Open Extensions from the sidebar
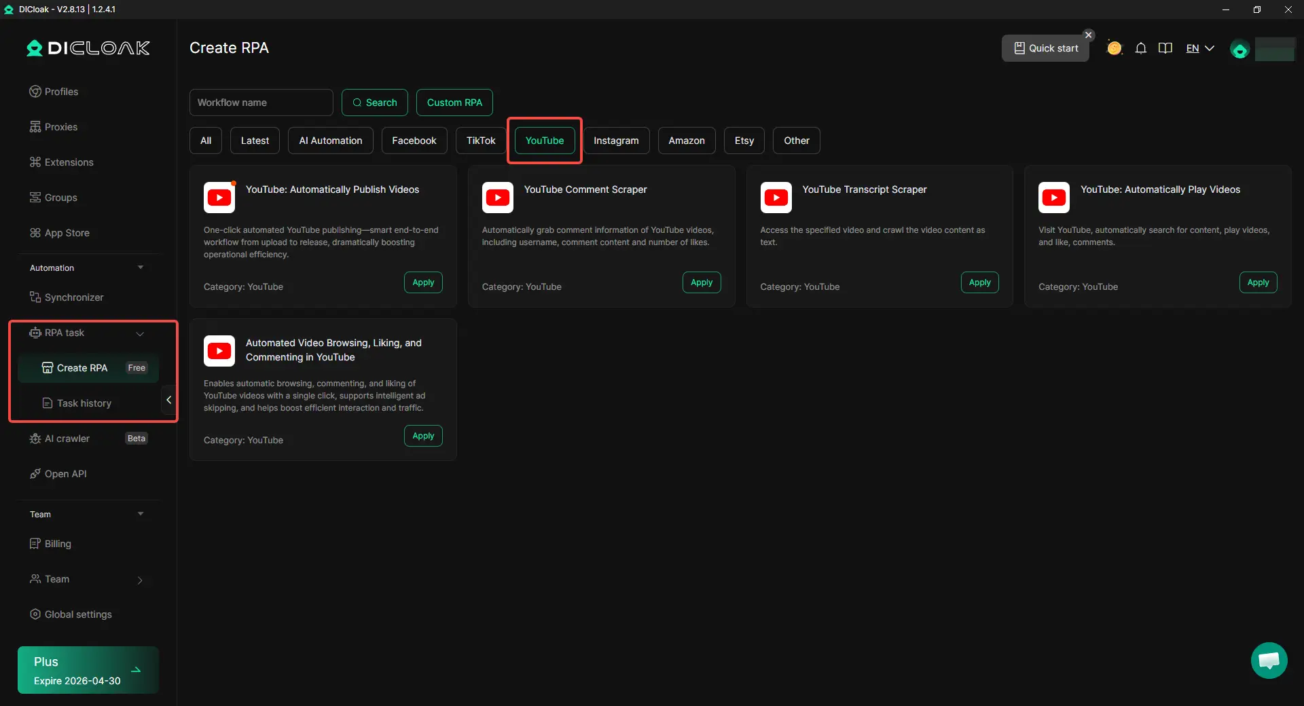Viewport: 1304px width, 706px height. click(x=69, y=162)
